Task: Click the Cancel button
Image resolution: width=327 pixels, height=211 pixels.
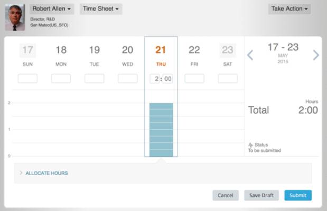Action: tap(226, 195)
